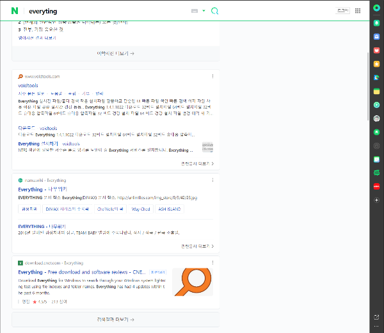Open the calendar sidebar icon
Screen dimensions: 384x333
pos(377,159)
